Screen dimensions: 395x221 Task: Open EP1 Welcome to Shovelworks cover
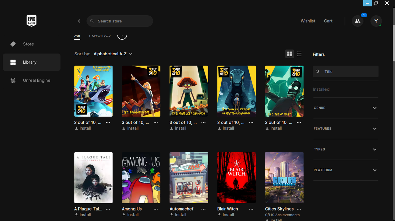pos(94,91)
